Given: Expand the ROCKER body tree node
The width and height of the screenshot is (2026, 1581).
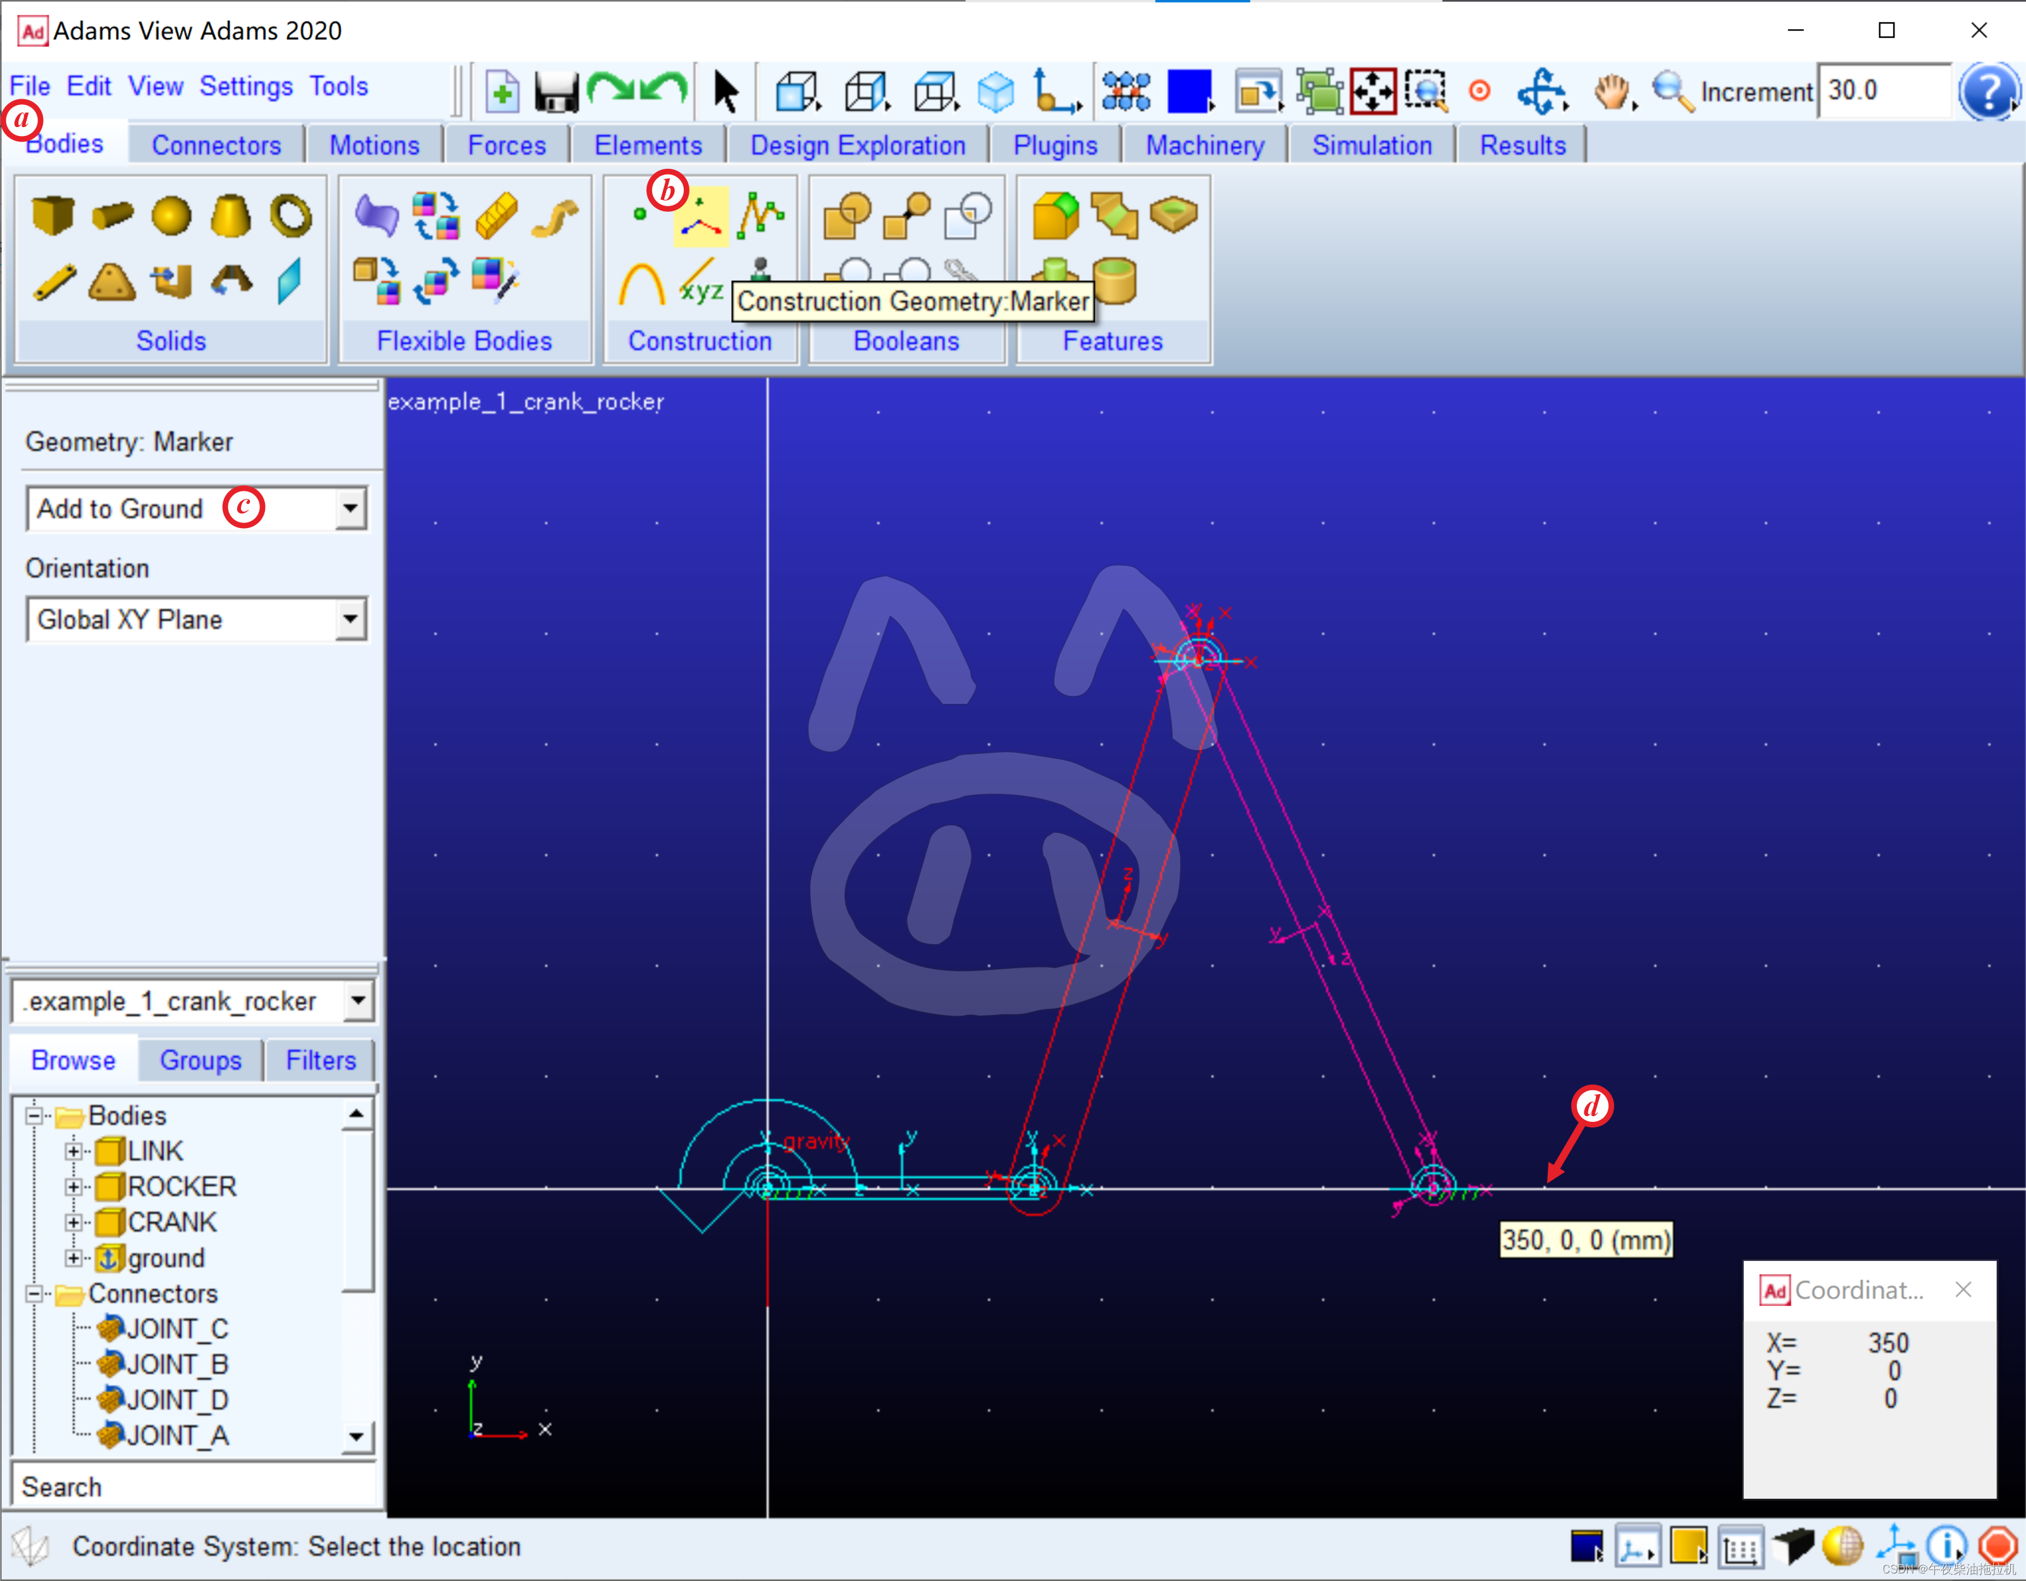Looking at the screenshot, I should pos(73,1187).
